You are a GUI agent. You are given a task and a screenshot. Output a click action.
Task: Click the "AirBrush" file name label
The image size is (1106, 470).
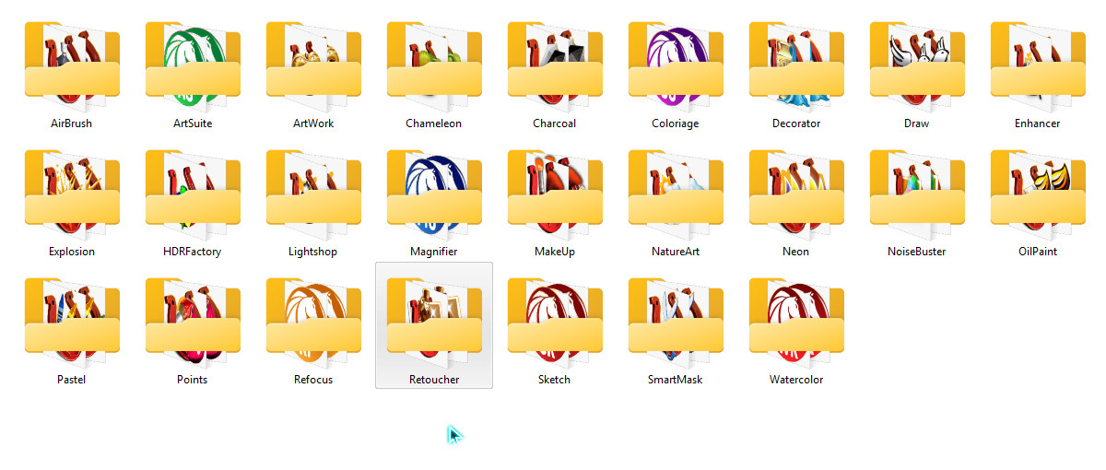[x=72, y=123]
